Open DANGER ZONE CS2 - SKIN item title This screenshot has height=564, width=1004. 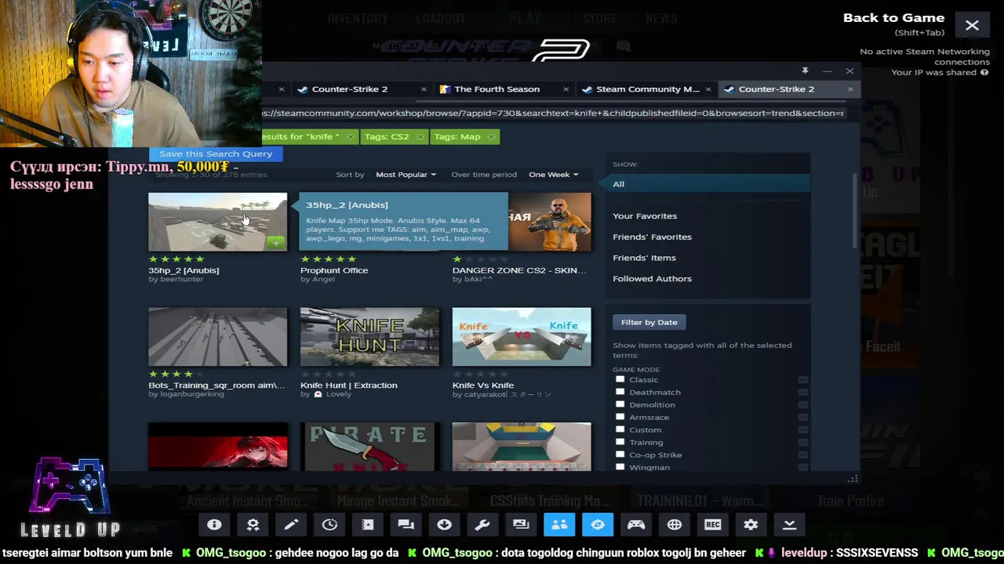point(519,270)
